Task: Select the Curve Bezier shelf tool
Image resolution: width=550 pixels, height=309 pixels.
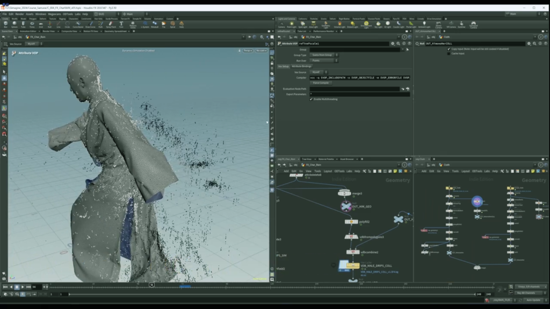Action: tap(78, 24)
